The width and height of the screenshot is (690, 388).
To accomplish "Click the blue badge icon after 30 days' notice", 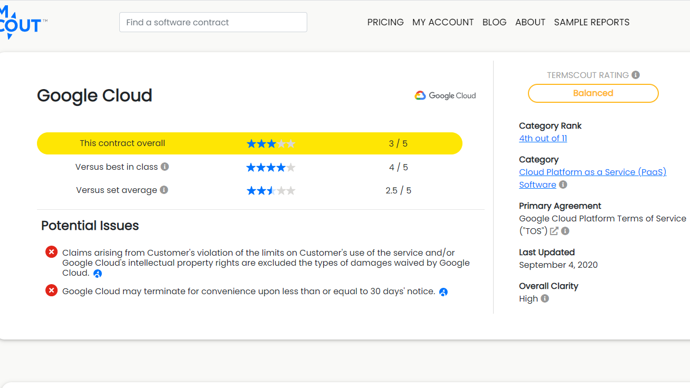I will point(443,292).
